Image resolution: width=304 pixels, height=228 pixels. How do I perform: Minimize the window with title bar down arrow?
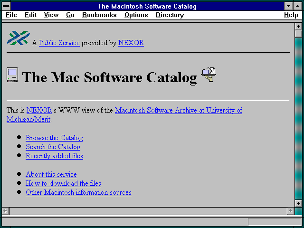pos(288,6)
